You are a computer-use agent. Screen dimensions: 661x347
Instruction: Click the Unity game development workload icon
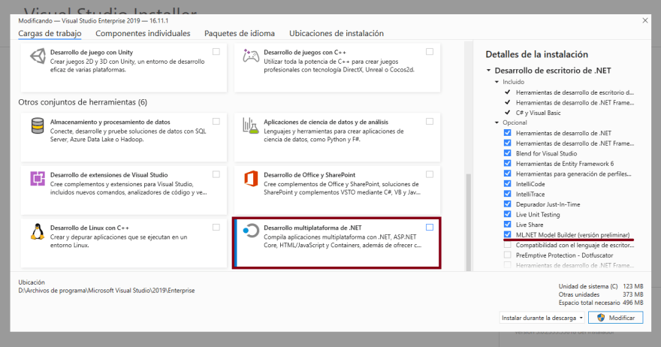(38, 56)
